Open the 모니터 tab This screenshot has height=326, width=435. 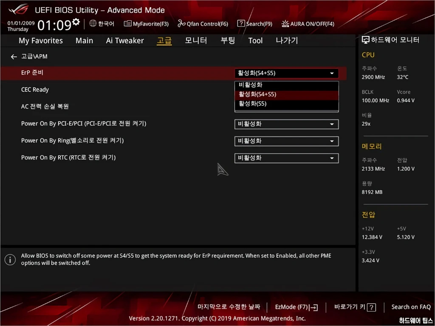point(196,40)
